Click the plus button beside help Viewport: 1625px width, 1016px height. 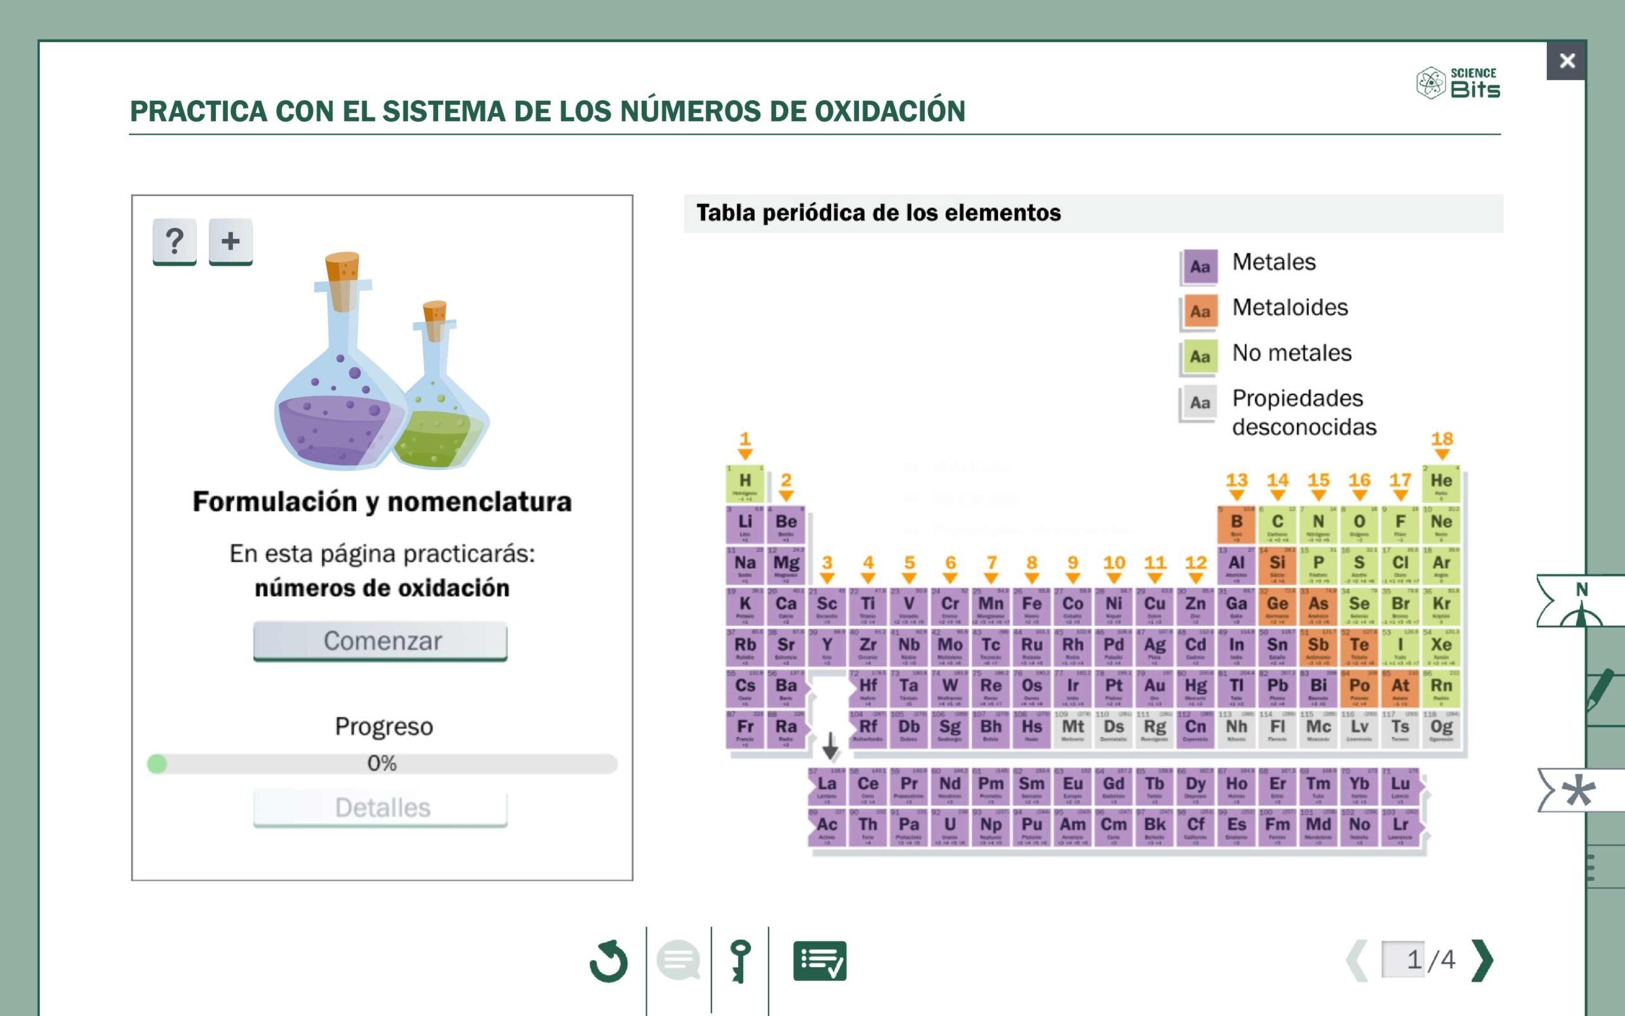(230, 241)
